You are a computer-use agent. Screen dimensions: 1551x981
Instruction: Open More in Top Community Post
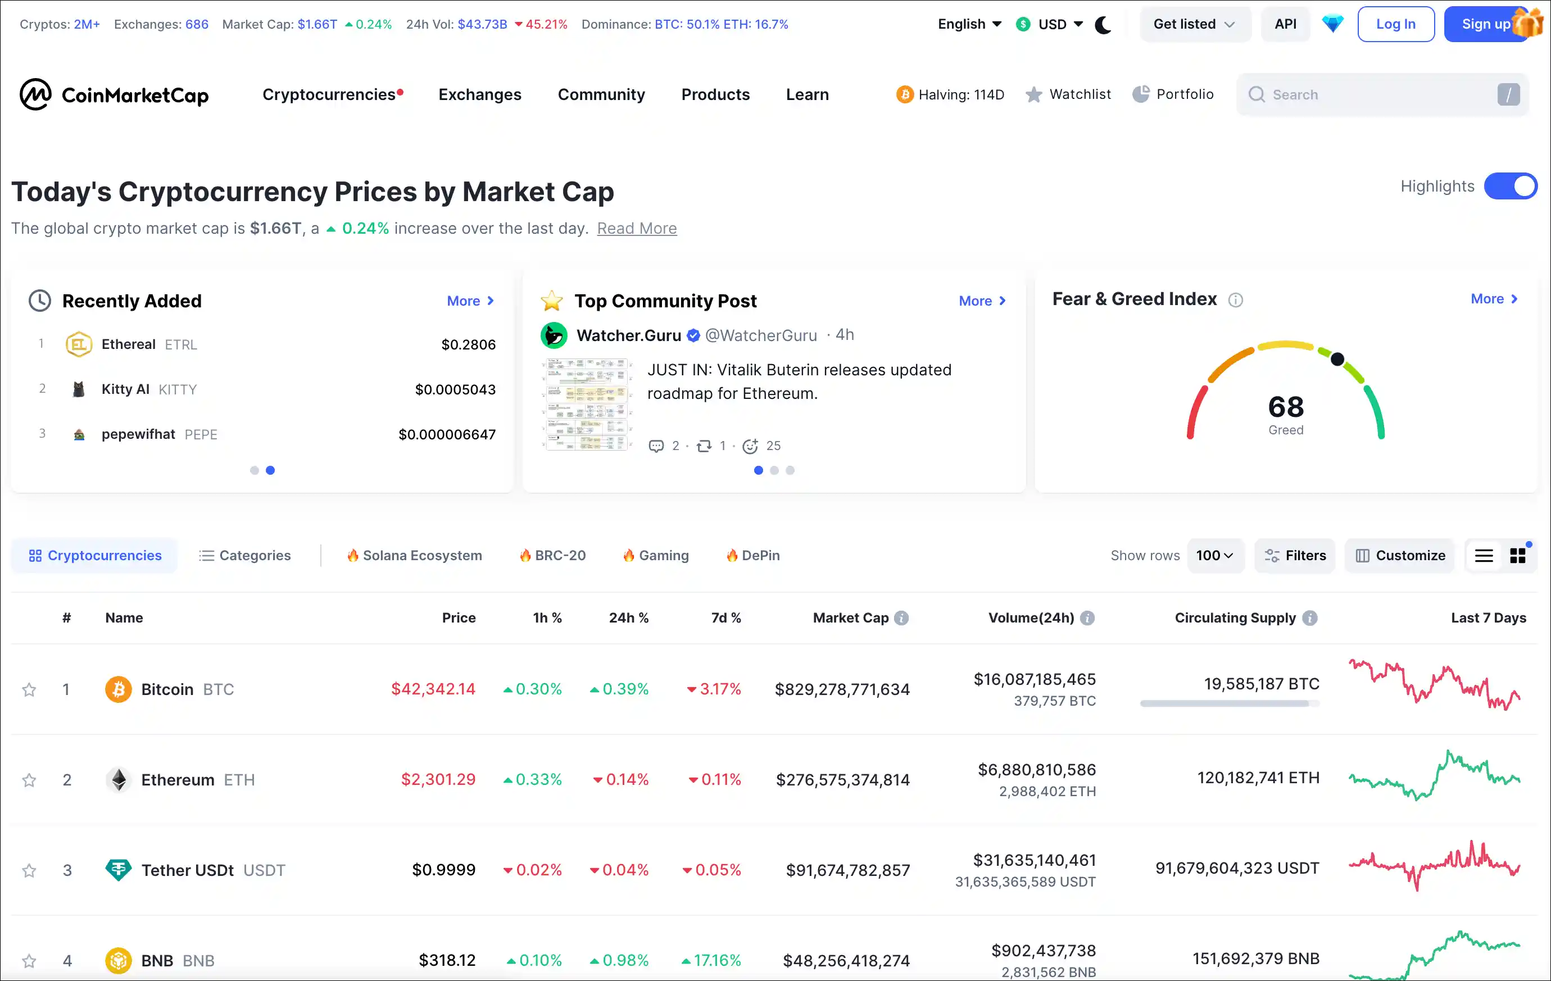[982, 301]
